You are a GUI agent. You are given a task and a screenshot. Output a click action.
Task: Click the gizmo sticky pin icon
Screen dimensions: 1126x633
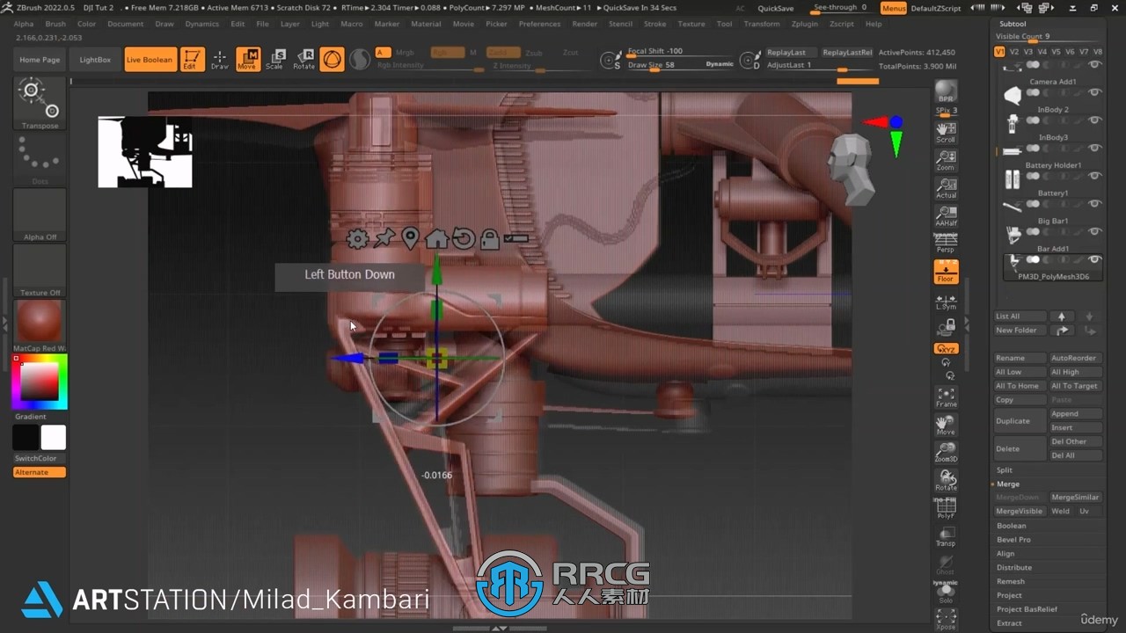(384, 238)
